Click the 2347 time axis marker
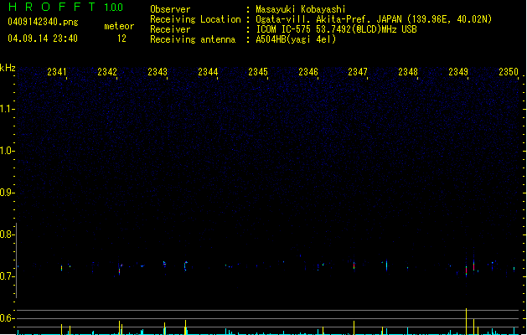This screenshot has height=335, width=527. pos(358,72)
